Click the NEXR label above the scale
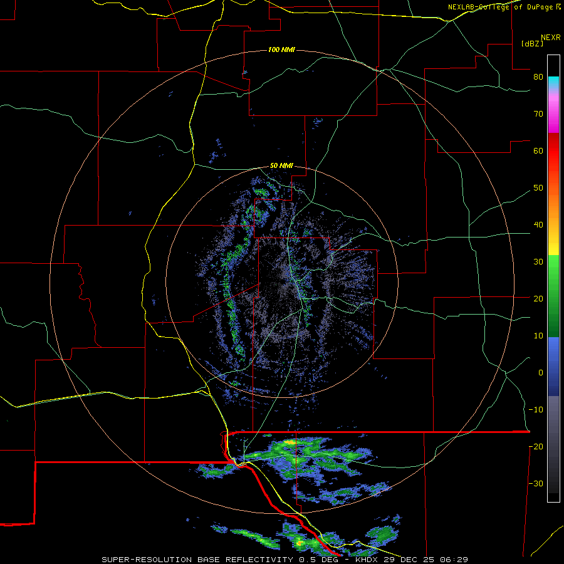 tap(551, 38)
